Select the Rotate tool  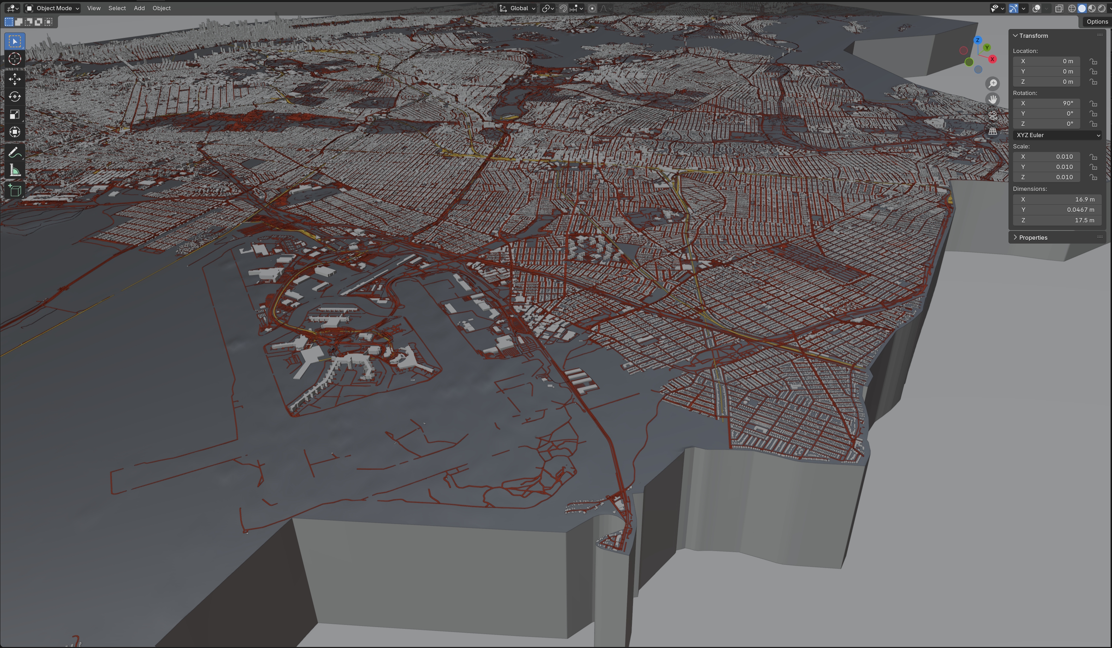tap(14, 97)
